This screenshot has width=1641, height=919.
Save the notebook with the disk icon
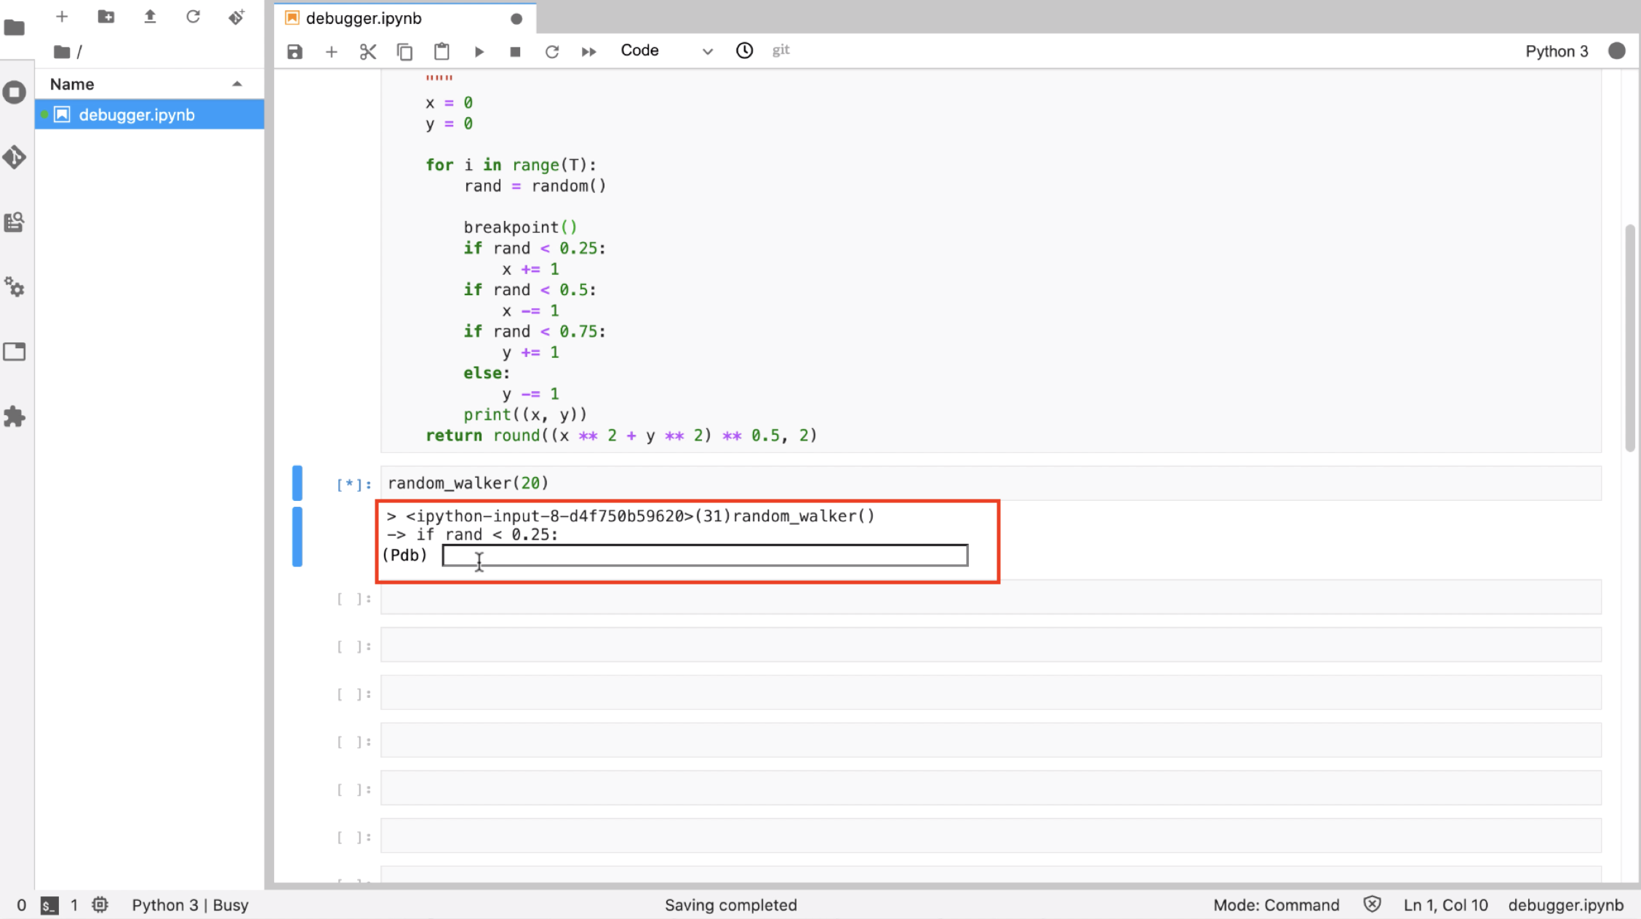[295, 52]
